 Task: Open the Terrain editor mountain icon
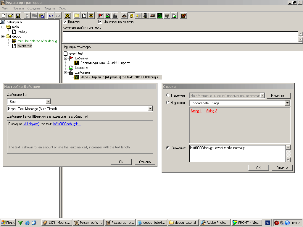(124, 16)
